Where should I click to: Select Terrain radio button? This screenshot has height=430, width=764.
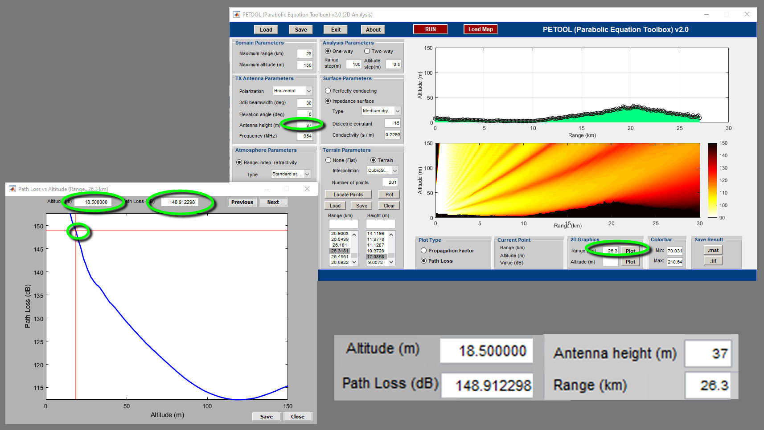[373, 160]
